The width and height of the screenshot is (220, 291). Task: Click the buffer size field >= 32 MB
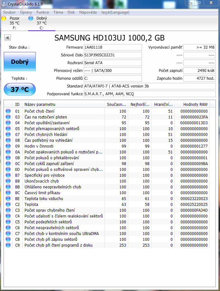200,47
